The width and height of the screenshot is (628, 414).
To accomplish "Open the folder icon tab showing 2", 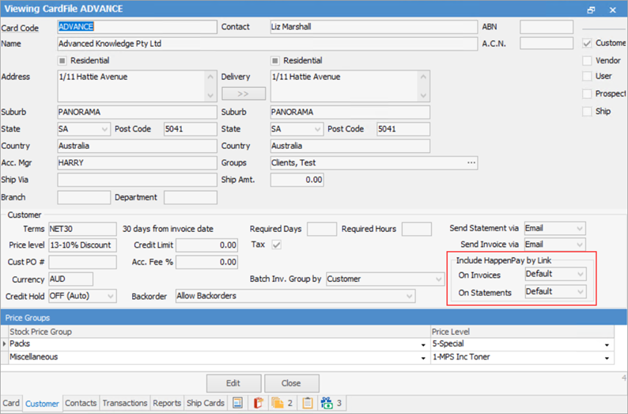I will click(x=282, y=403).
